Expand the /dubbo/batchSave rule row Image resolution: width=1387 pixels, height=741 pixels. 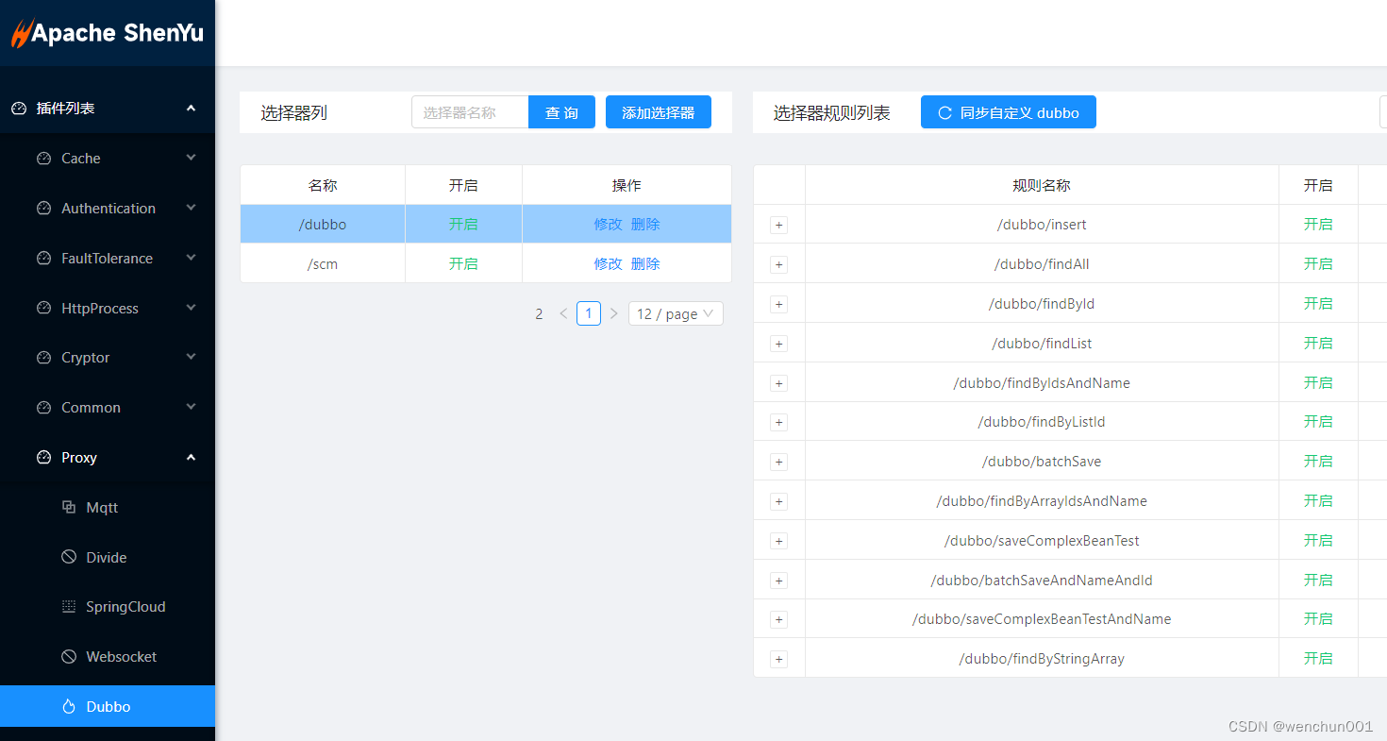[x=778, y=462]
